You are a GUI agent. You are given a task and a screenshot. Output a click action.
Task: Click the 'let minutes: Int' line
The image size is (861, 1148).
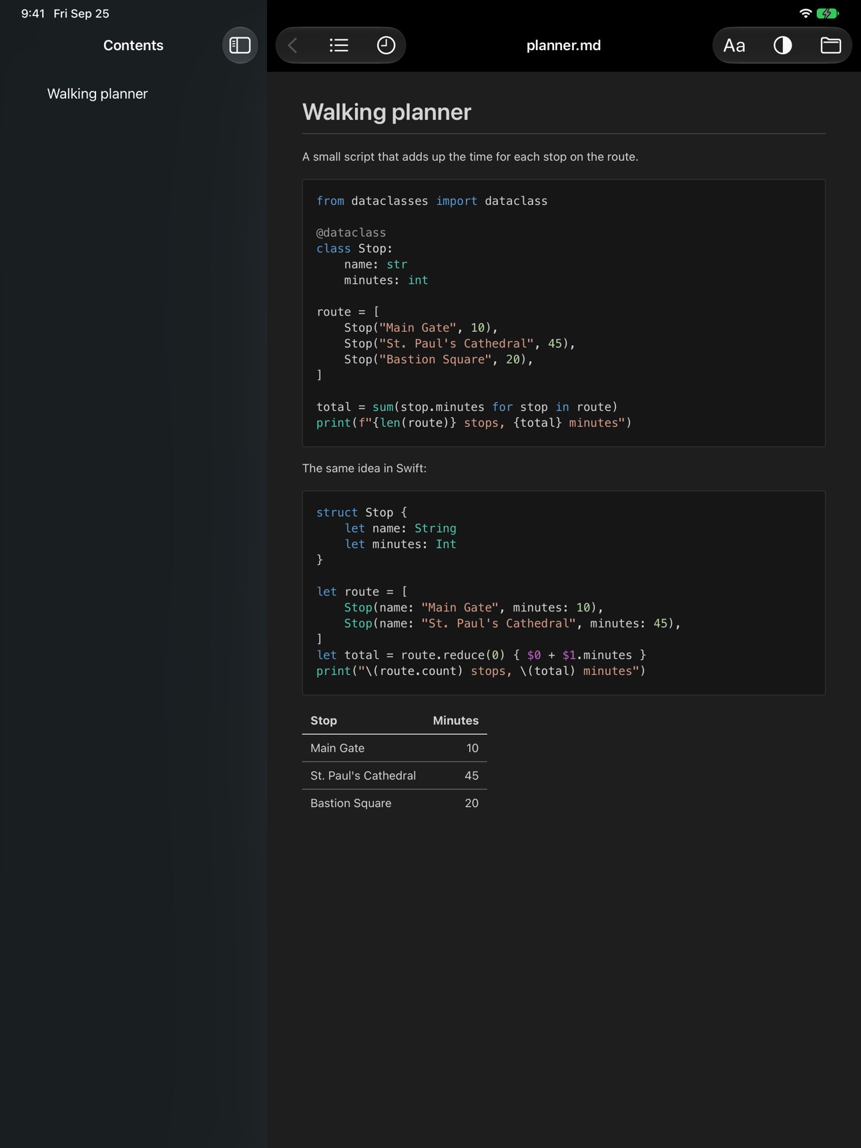400,545
